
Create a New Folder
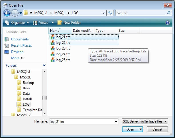pyautogui.click(x=69, y=23)
